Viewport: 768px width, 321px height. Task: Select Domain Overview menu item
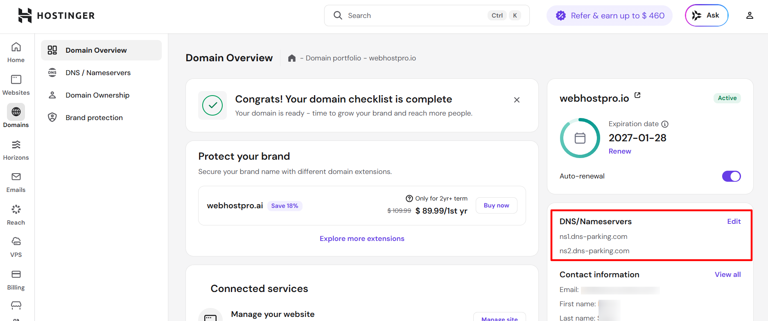[x=102, y=50]
